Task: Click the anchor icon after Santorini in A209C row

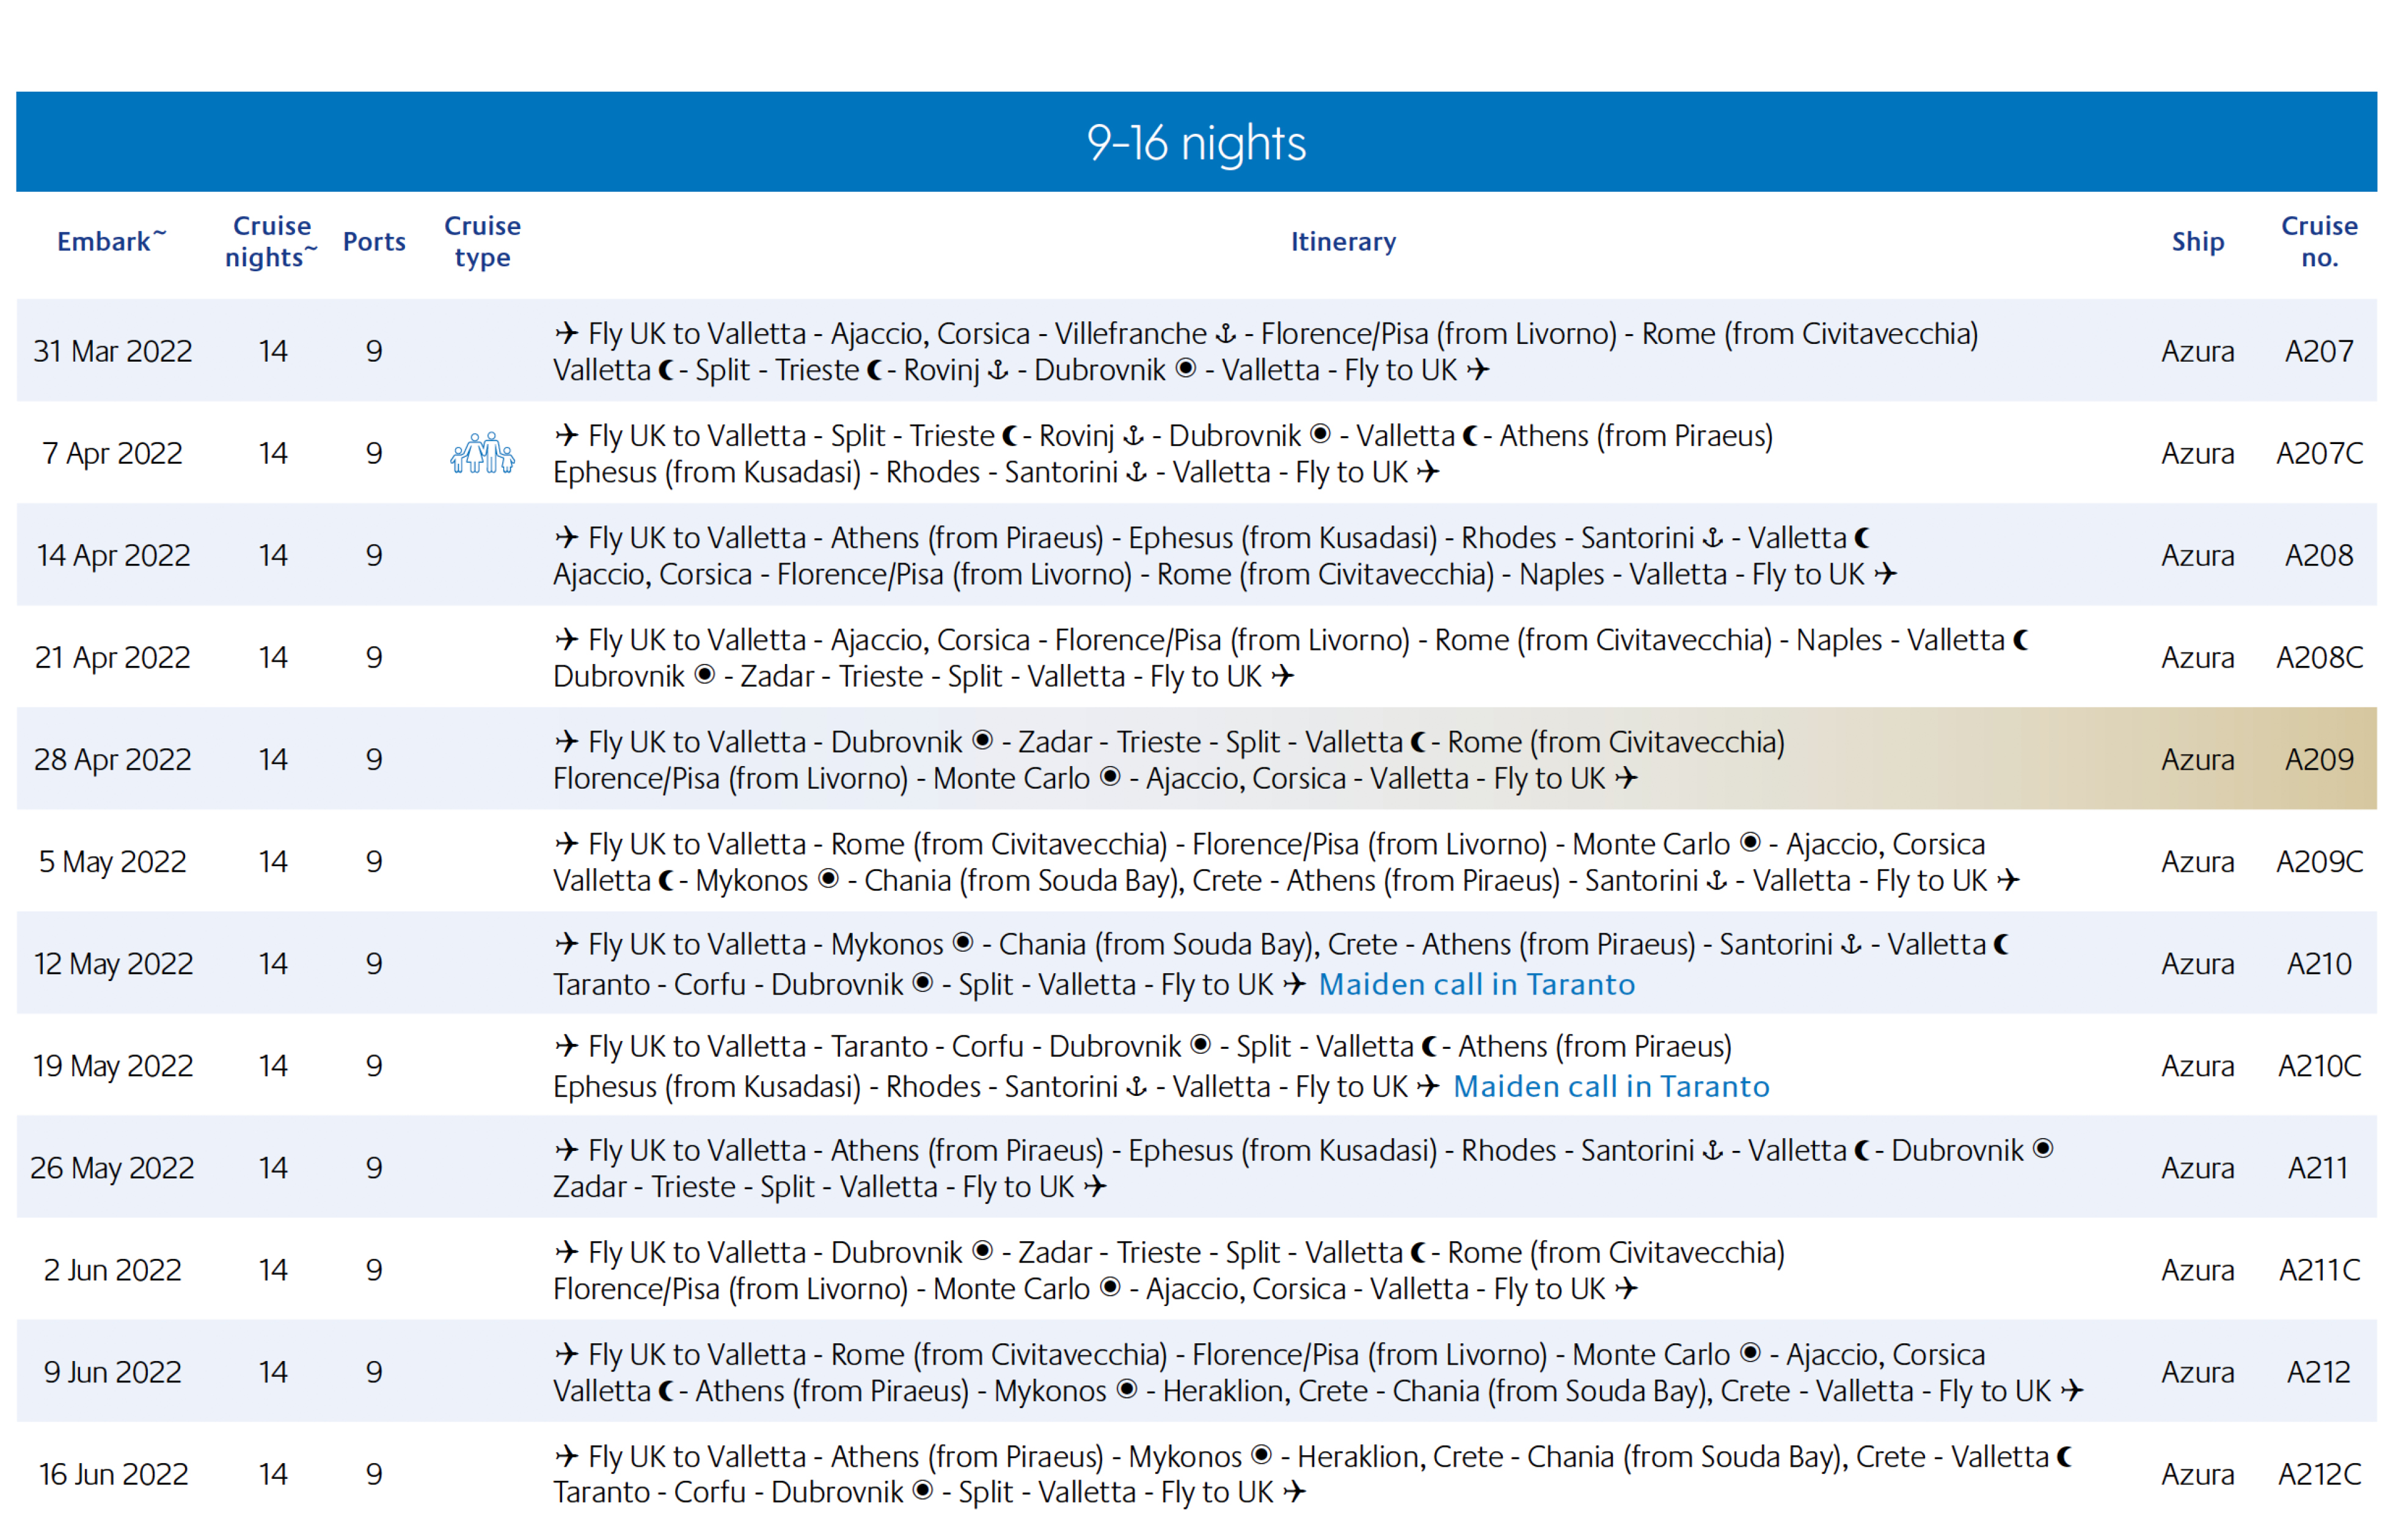Action: tap(1717, 881)
